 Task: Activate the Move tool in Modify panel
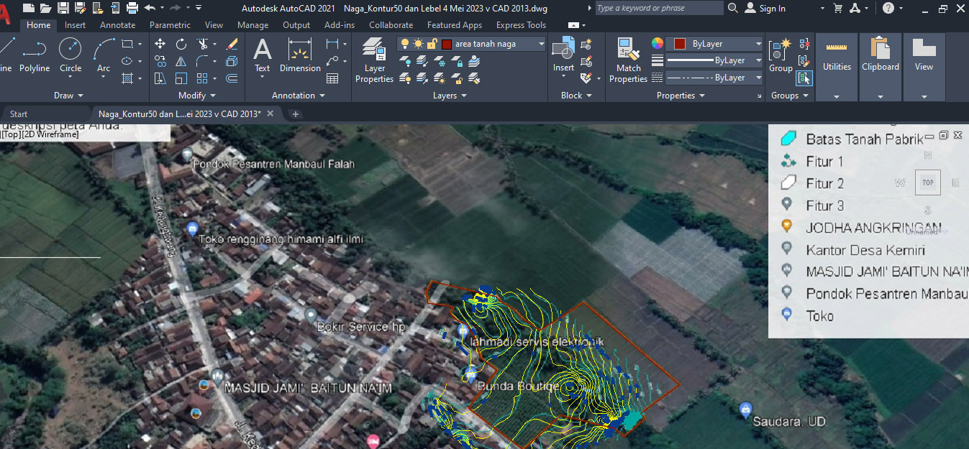[x=160, y=44]
